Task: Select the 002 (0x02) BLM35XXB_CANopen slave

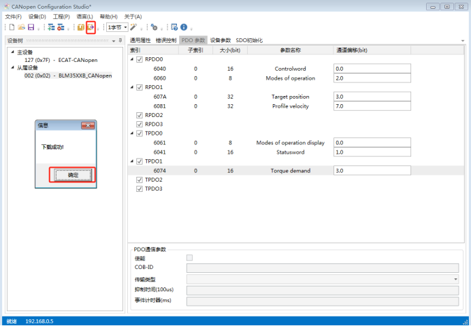Action: (68, 76)
